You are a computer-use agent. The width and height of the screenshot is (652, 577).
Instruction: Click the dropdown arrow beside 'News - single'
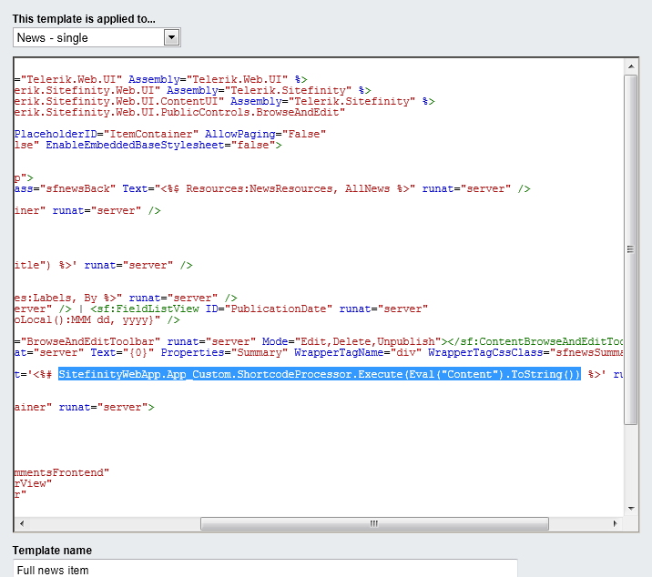tap(171, 37)
